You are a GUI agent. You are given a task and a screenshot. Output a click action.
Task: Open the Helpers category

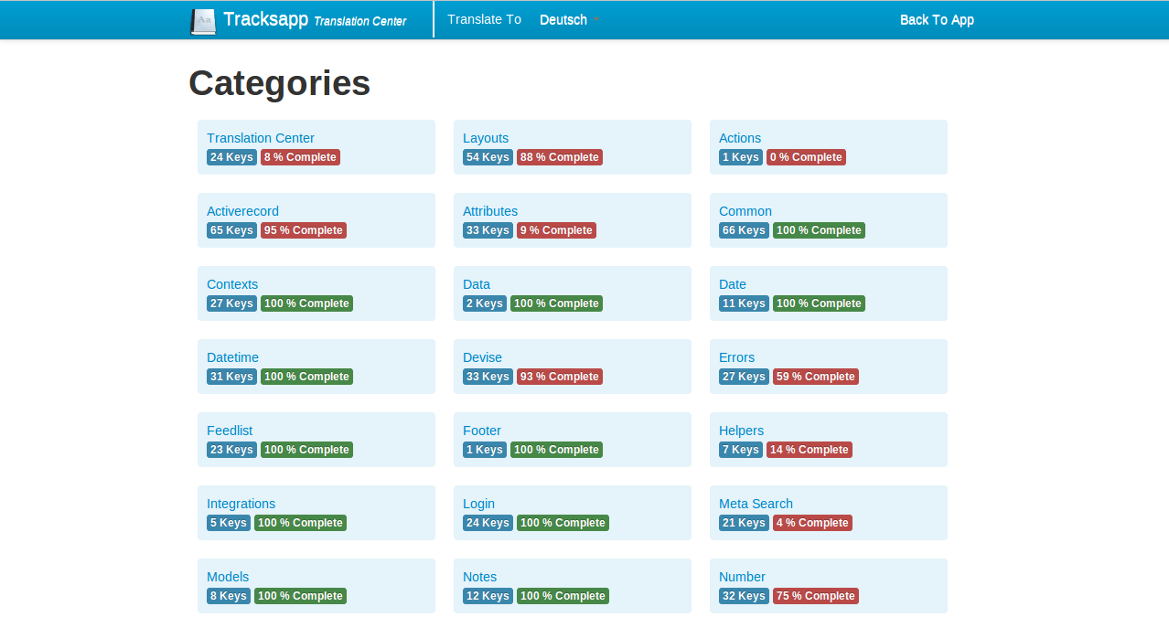[741, 431]
